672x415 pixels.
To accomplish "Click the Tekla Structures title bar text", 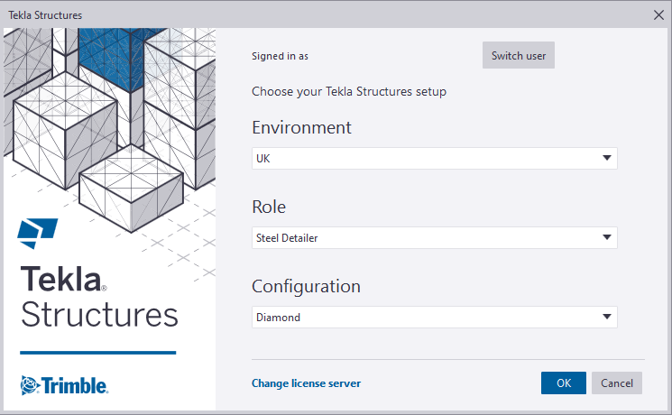I will coord(45,15).
